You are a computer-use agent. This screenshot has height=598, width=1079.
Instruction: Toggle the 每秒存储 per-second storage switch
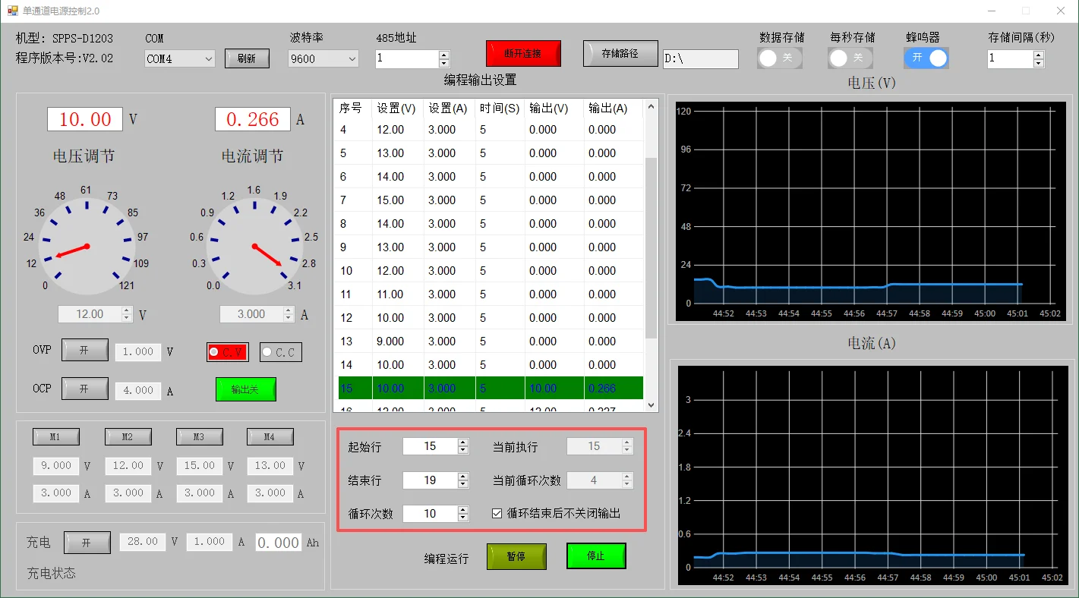[x=850, y=58]
